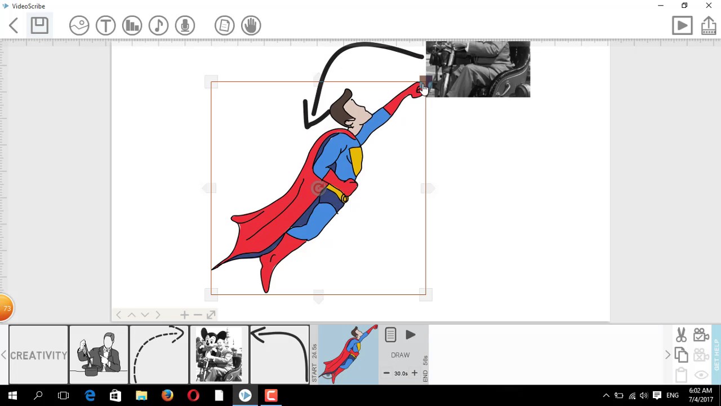Click the bottom-right resize handle

point(426,294)
